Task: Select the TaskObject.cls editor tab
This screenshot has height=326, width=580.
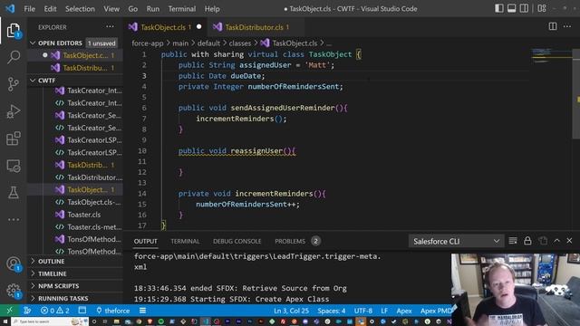Action: point(165,27)
